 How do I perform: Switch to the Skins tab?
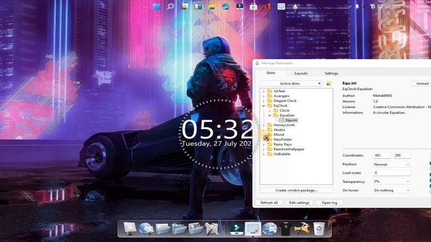point(271,73)
